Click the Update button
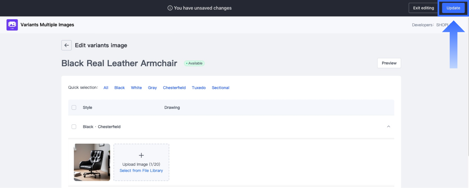This screenshot has height=188, width=469. pos(453,8)
